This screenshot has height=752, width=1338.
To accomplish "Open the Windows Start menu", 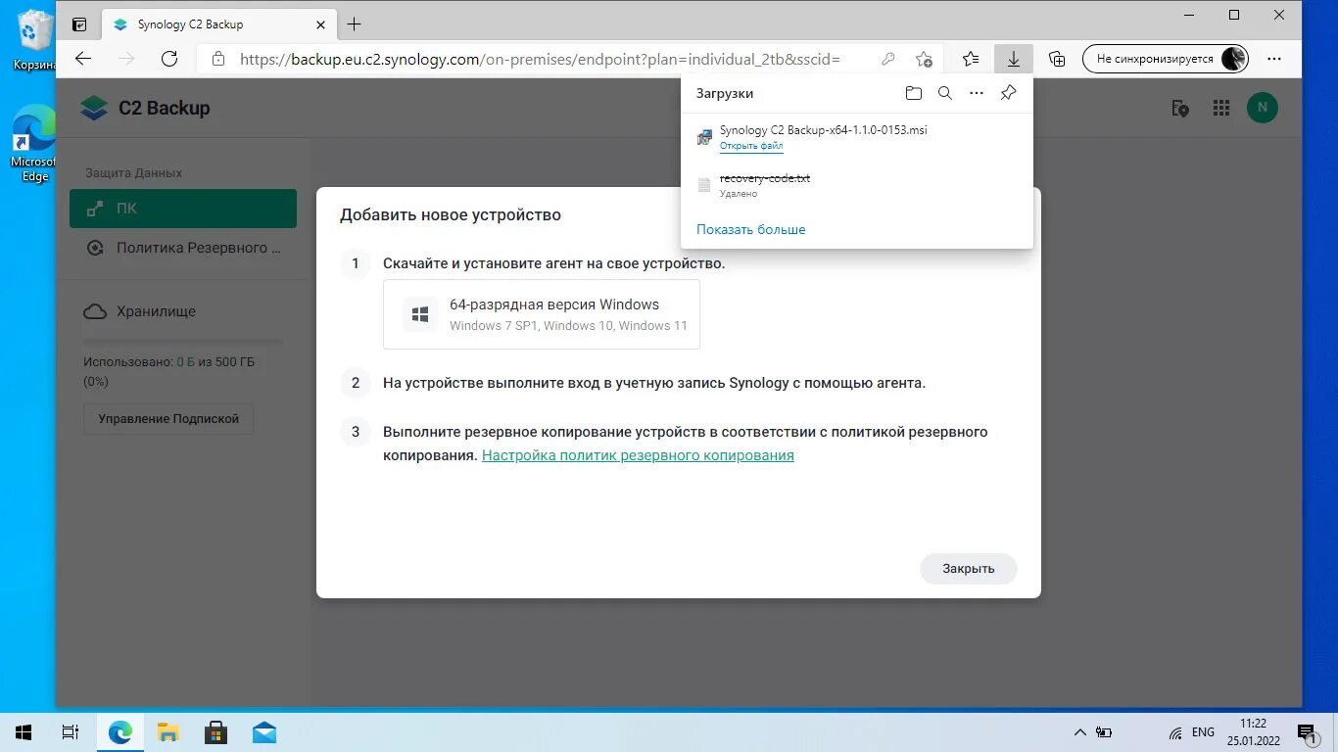I will click(24, 732).
